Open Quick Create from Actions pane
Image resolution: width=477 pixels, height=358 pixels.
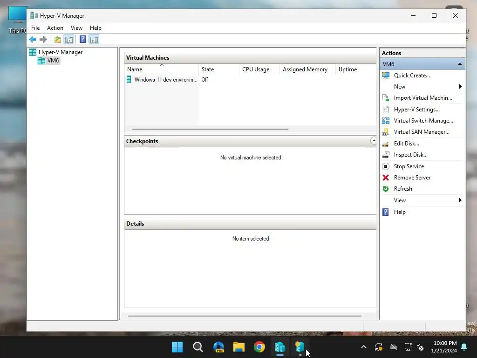[412, 76]
